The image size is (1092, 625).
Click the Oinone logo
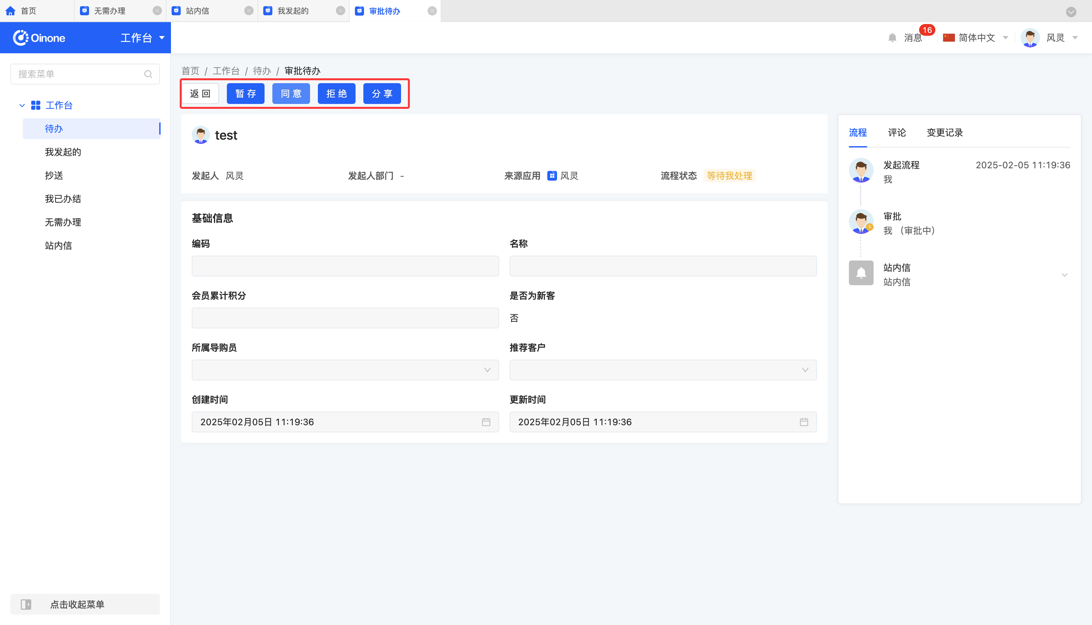point(39,38)
